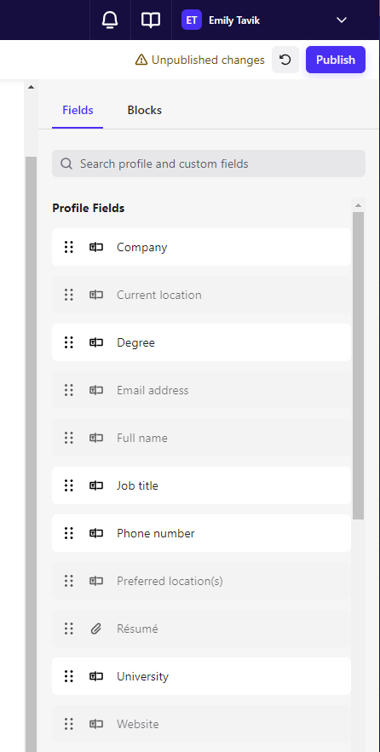Select the Phone number field

202,533
